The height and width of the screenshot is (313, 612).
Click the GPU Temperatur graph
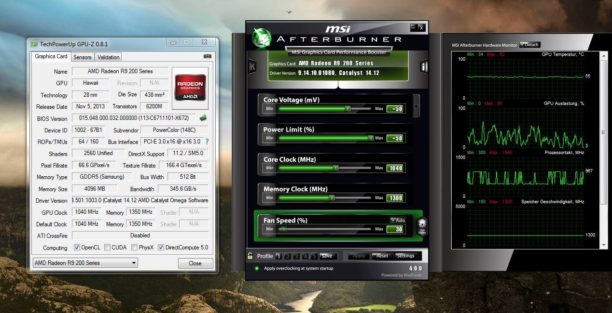[x=525, y=78]
